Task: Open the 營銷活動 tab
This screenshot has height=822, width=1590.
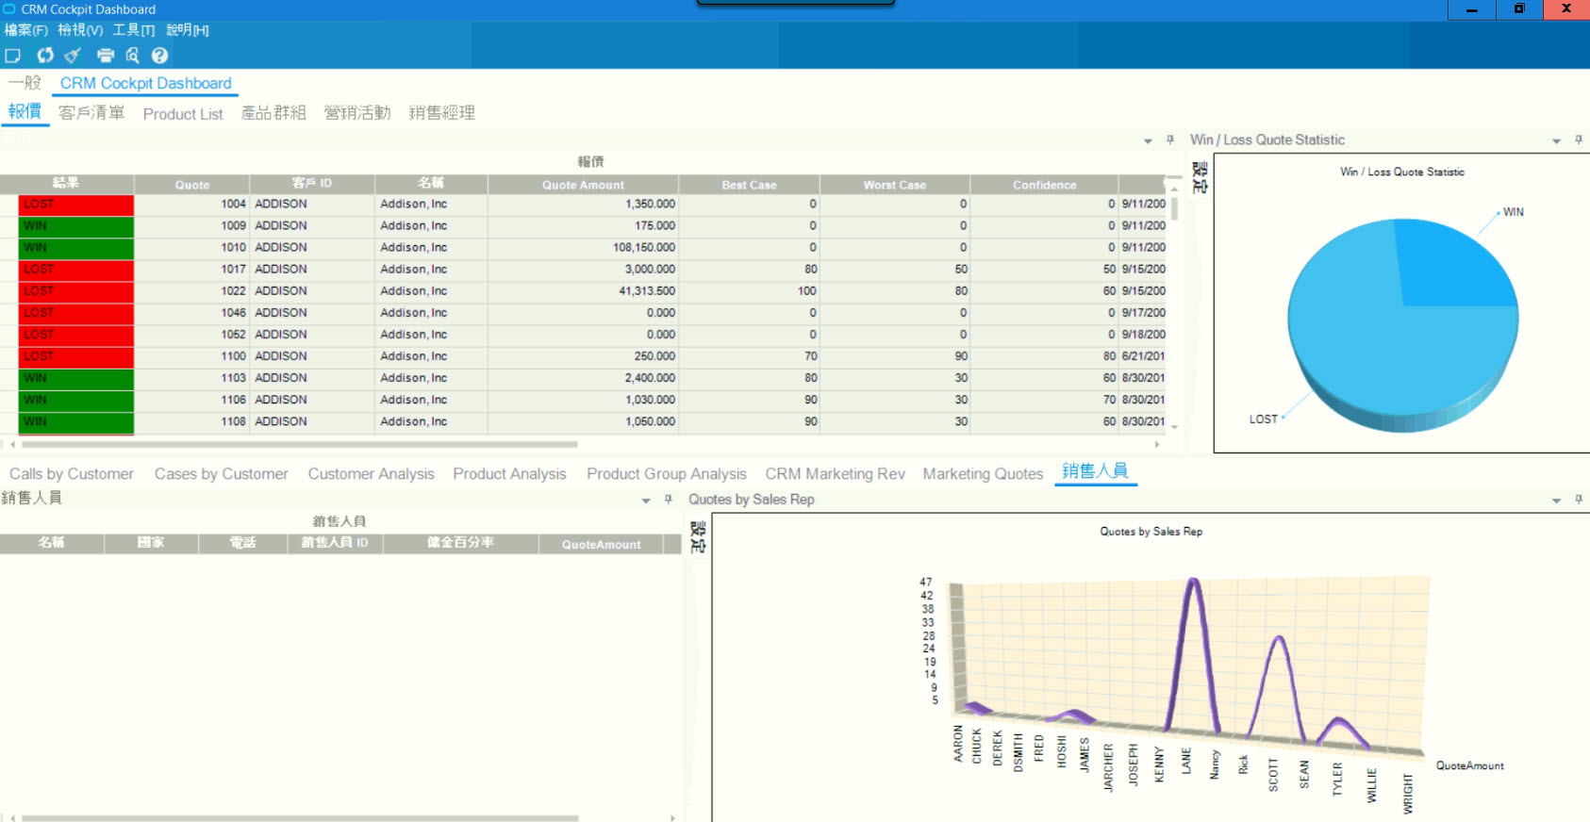Action: coord(357,113)
